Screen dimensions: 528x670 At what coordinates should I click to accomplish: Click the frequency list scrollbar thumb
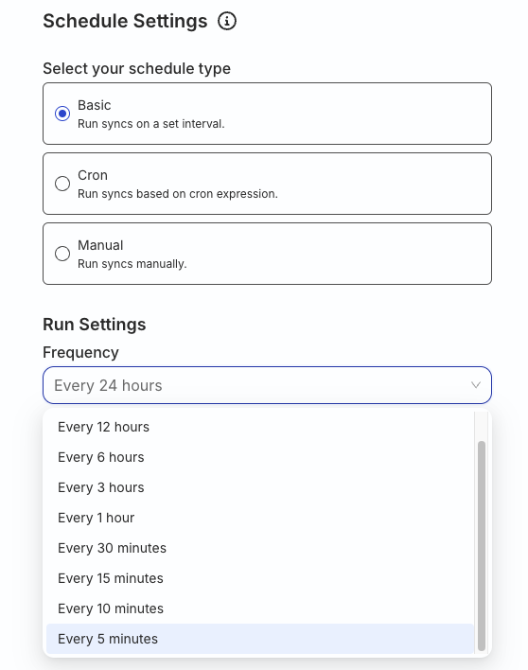pyautogui.click(x=482, y=546)
